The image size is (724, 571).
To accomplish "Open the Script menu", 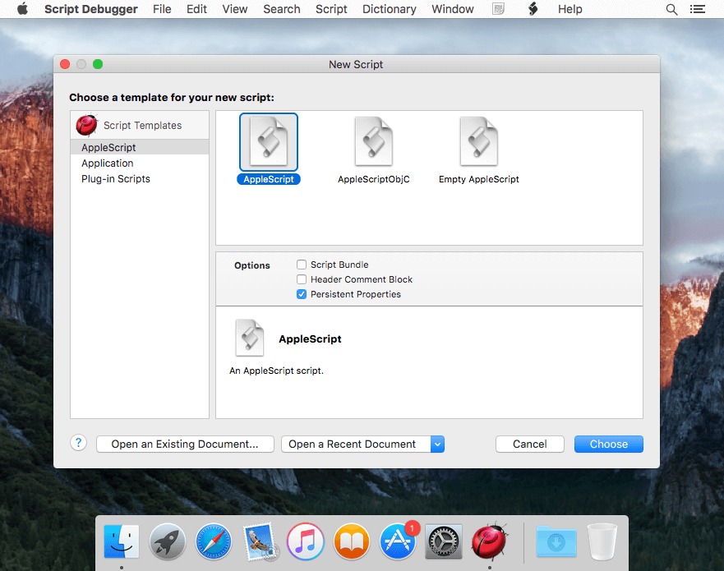I will point(331,9).
